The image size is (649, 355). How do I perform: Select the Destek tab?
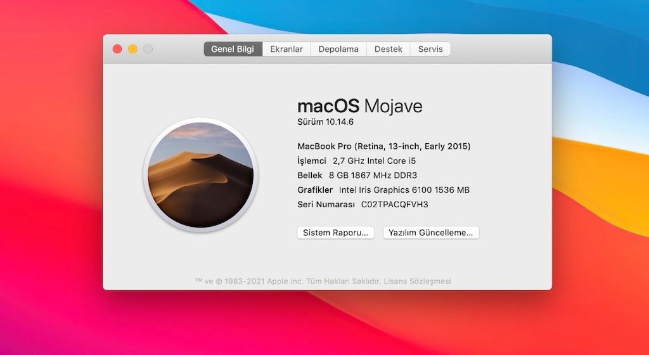click(389, 49)
